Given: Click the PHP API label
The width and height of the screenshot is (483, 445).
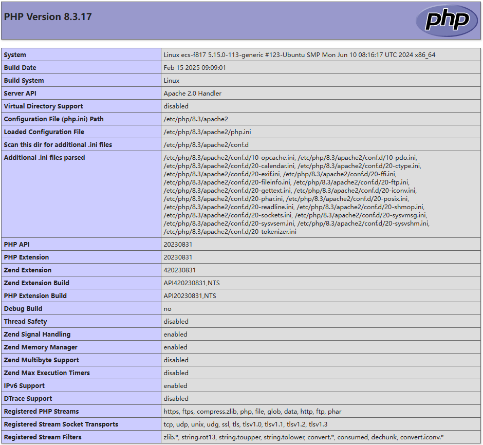Looking at the screenshot, I should click(x=16, y=245).
